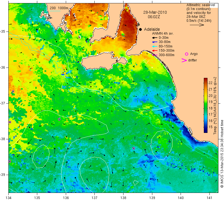Click the magenta Argo circle legend symbol

point(186,54)
